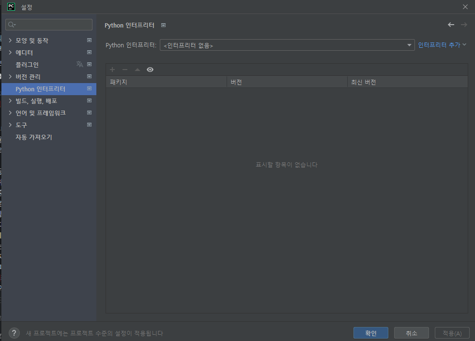The height and width of the screenshot is (341, 475).
Task: Click project-level icon next to 언어 및 프레임워크
Action: [90, 113]
